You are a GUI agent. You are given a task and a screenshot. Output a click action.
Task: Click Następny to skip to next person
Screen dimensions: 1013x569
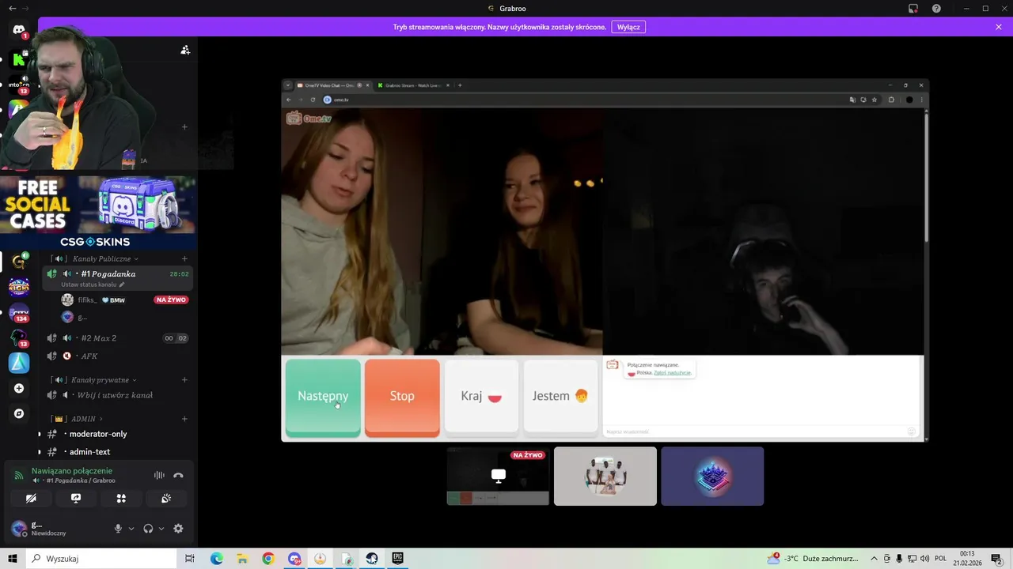pyautogui.click(x=323, y=396)
